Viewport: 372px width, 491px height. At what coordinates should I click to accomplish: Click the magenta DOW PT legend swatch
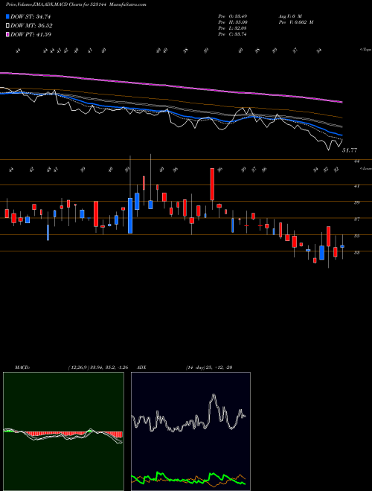[8, 34]
